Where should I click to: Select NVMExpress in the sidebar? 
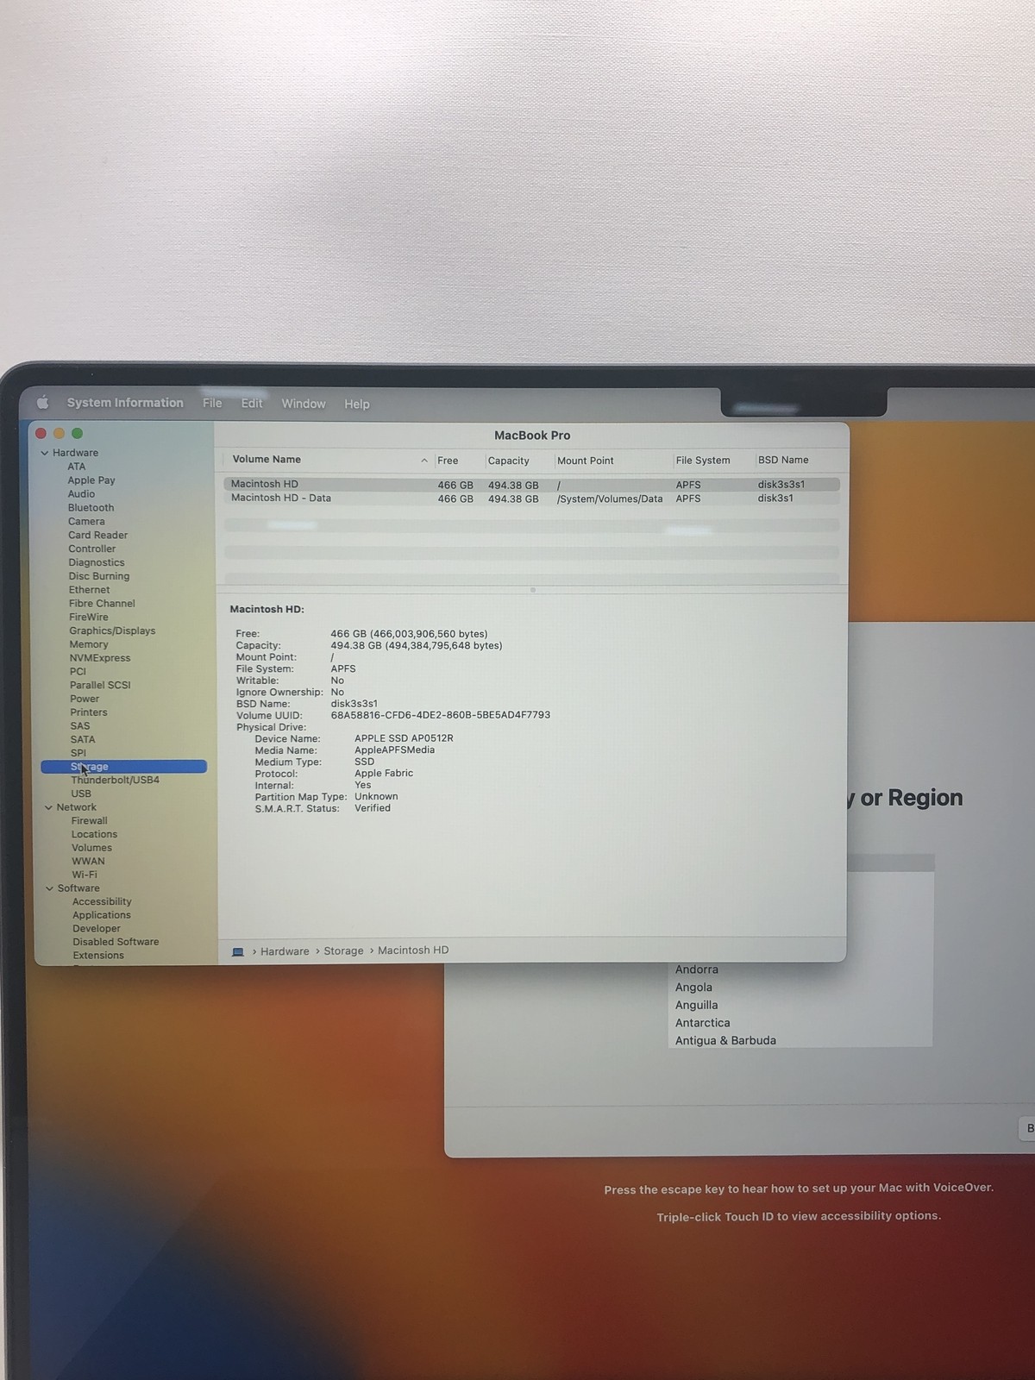100,658
